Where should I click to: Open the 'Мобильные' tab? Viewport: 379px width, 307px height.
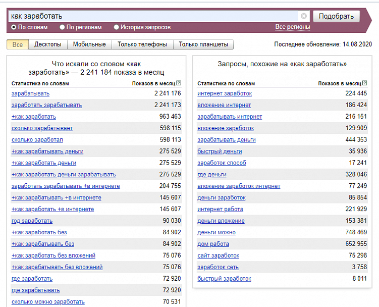click(x=89, y=44)
